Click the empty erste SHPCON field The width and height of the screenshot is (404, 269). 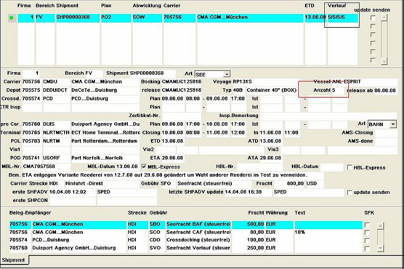(x=72, y=200)
